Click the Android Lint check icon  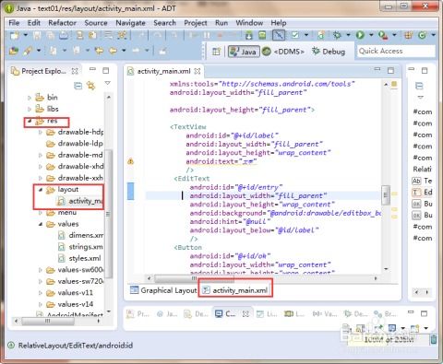295,35
